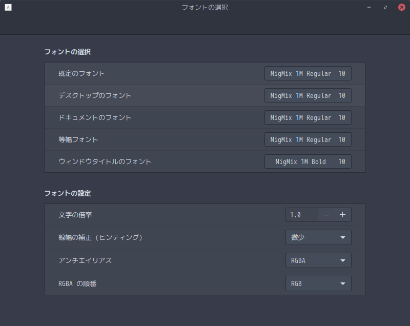Open the アンチエイリアス dropdown showing RGBA
Screen dimensions: 410x326
tap(318, 260)
